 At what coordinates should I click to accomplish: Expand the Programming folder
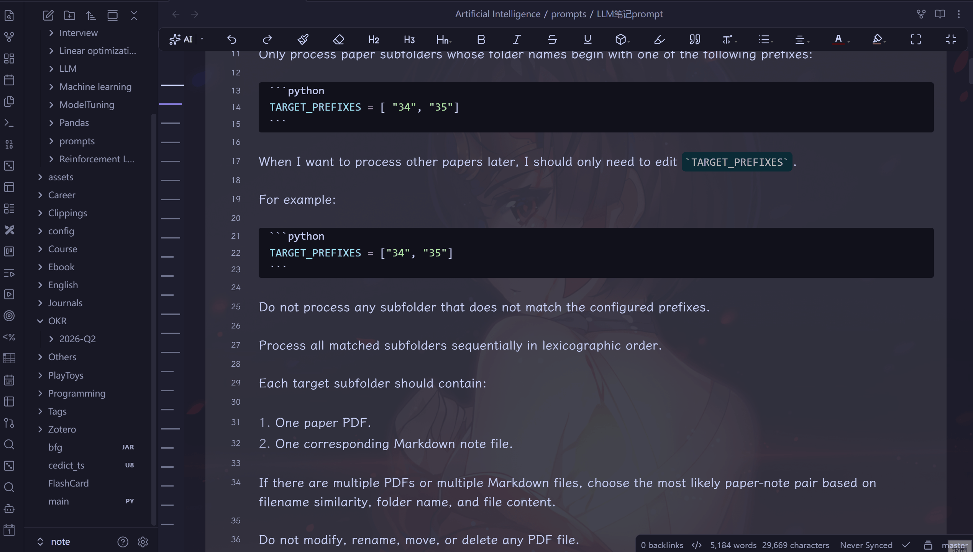coord(40,393)
